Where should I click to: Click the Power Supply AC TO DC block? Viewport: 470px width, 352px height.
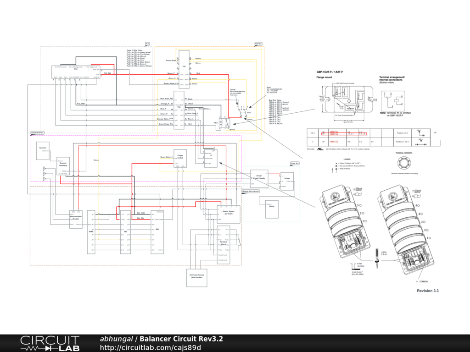point(228,214)
